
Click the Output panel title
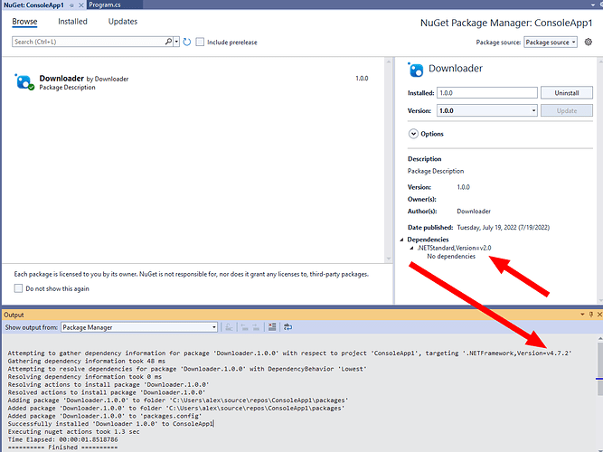pyautogui.click(x=14, y=315)
